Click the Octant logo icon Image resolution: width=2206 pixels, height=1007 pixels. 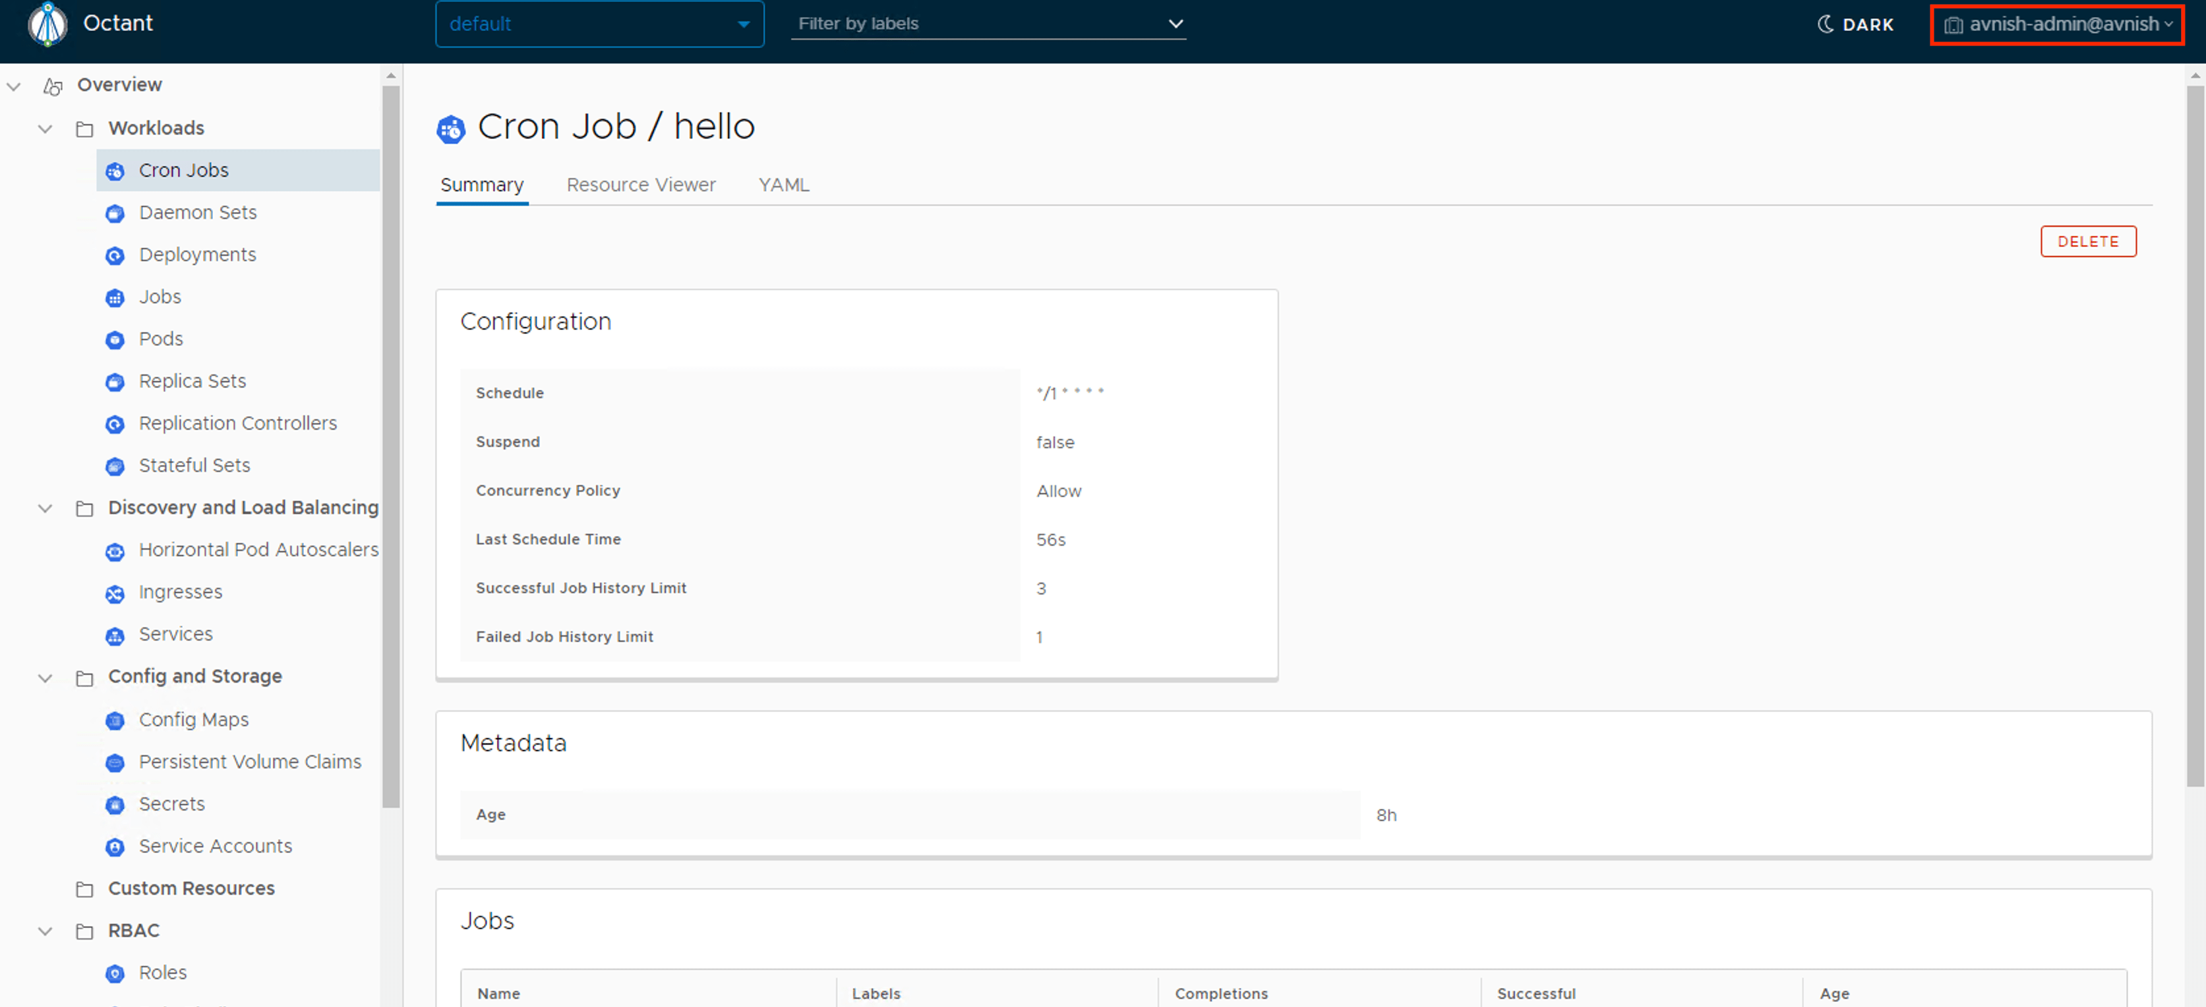47,24
